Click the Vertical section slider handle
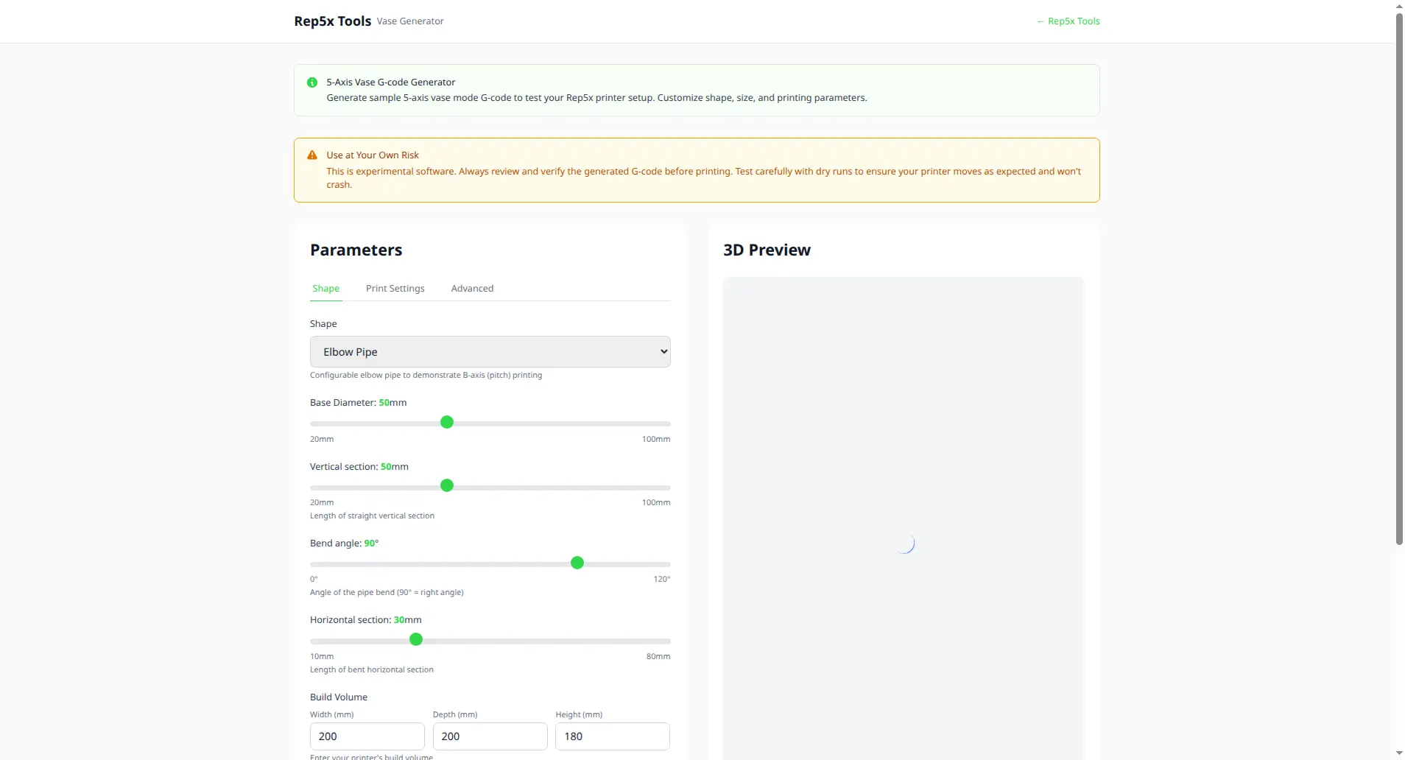Screen dimensions: 1405x760 point(447,486)
